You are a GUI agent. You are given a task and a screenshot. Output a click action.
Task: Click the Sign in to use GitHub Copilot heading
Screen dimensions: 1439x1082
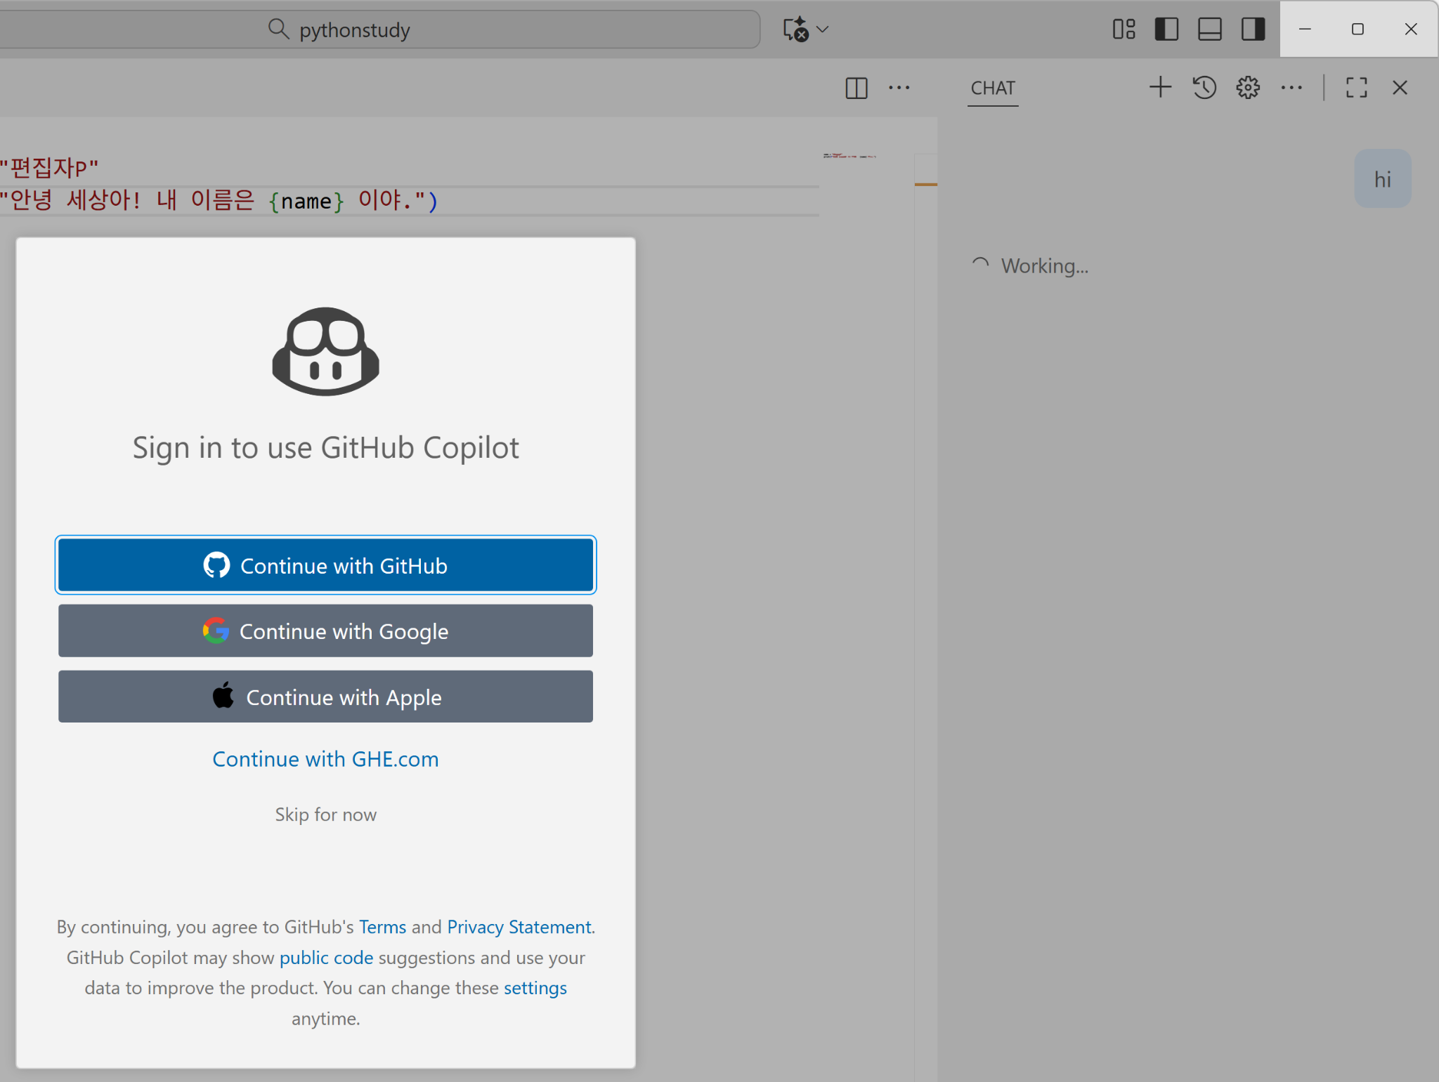[325, 448]
